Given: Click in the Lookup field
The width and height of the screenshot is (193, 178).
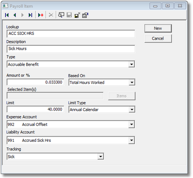Looking at the screenshot, I should pyautogui.click(x=71, y=34).
